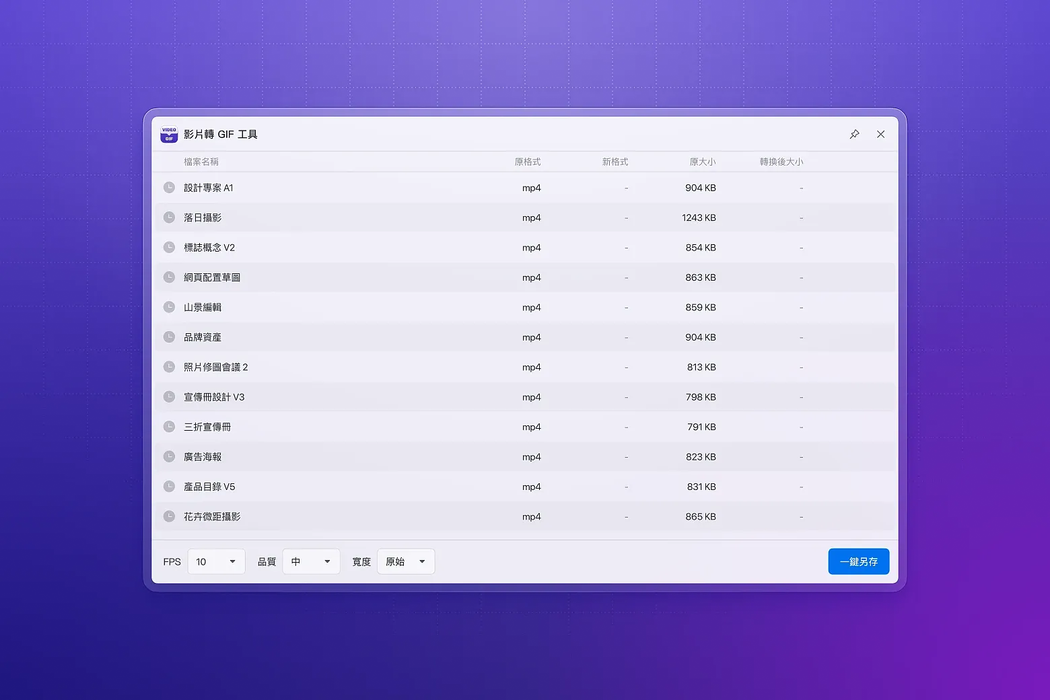Image resolution: width=1050 pixels, height=700 pixels.
Task: Click the 791 KB size value
Action: point(701,427)
